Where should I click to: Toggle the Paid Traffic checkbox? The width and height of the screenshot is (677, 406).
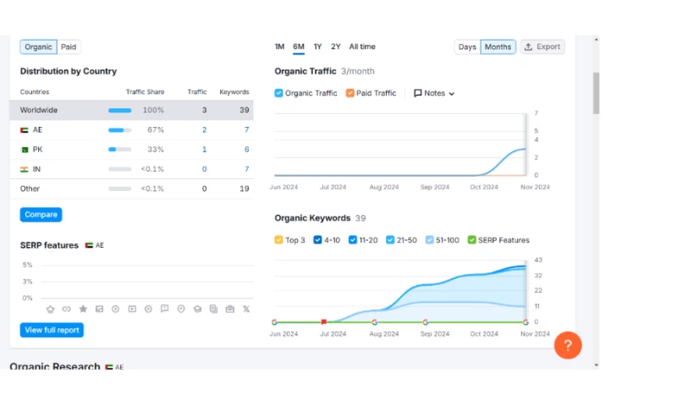350,93
